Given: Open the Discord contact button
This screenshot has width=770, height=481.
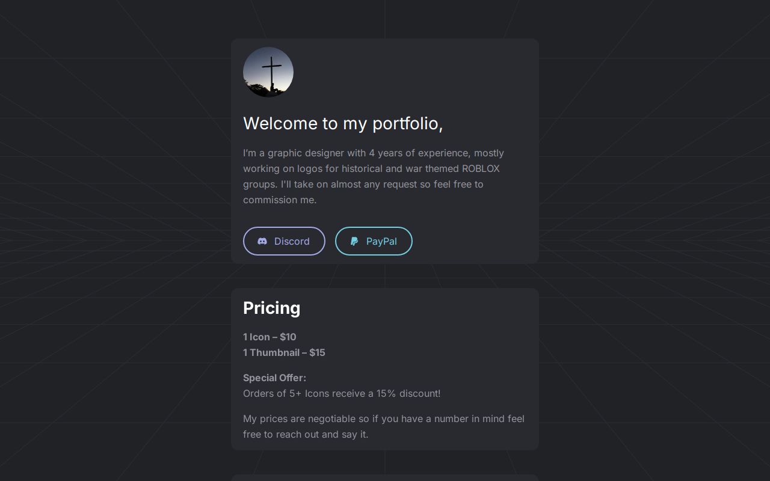Looking at the screenshot, I should click(x=284, y=241).
